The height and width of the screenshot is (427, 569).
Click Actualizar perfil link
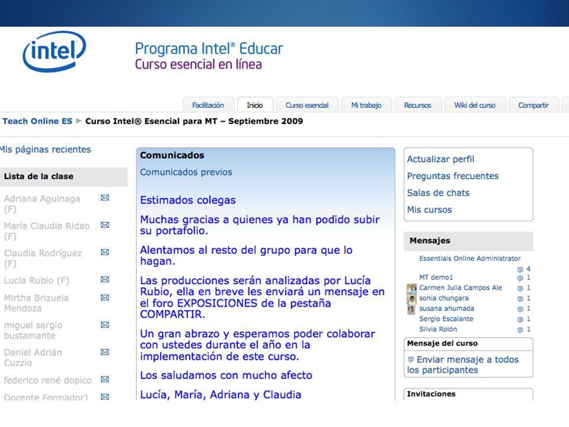pyautogui.click(x=440, y=159)
